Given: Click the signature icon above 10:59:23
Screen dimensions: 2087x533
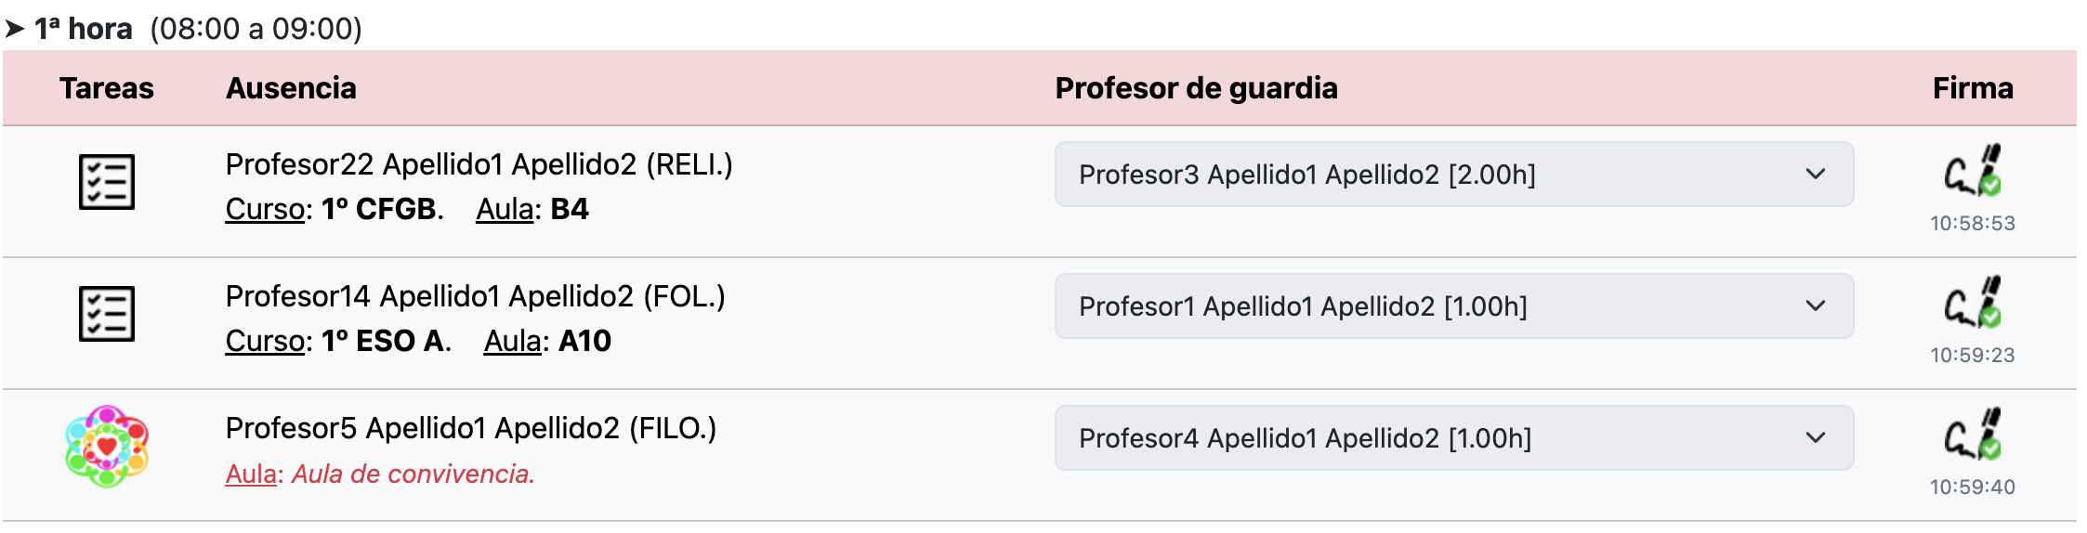Looking at the screenshot, I should 1973,302.
